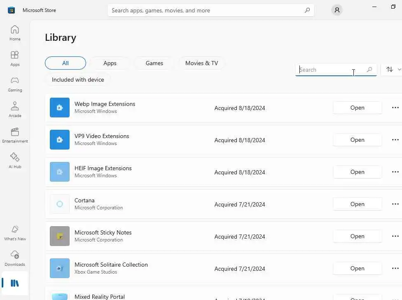Viewport: 402px width, 300px height.
Task: Click the Cortana title text
Action: tap(84, 200)
